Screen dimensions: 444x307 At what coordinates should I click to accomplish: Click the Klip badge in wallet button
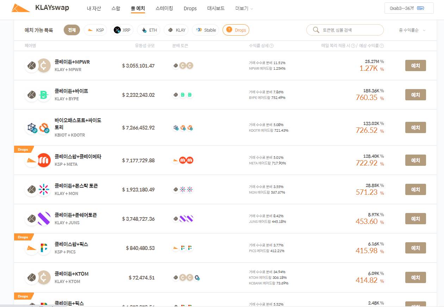pyautogui.click(x=420, y=8)
